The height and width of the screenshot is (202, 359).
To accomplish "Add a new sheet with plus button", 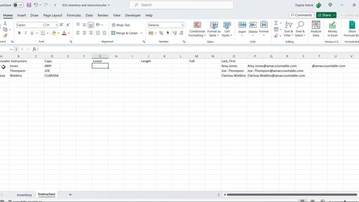I will click(70, 195).
